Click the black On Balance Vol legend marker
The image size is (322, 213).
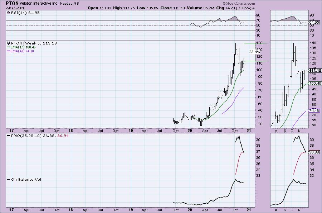(x=8, y=179)
